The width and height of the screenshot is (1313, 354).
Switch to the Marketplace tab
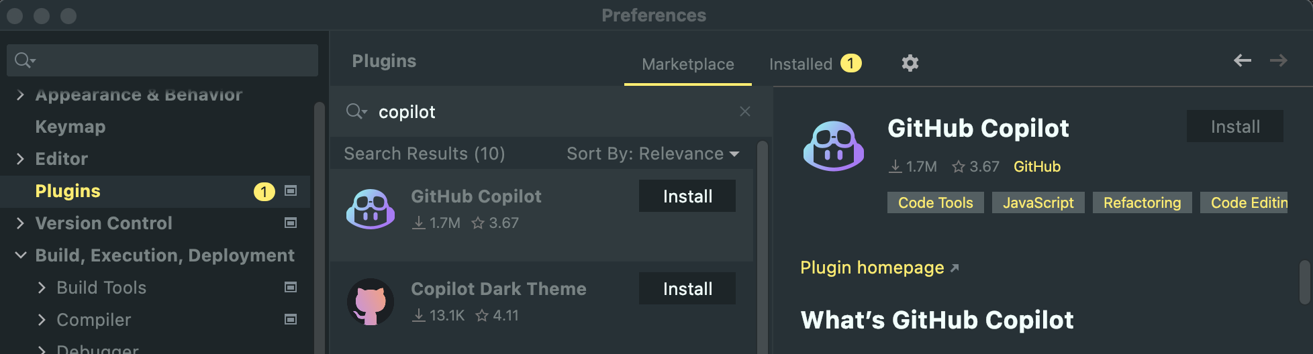pyautogui.click(x=688, y=64)
